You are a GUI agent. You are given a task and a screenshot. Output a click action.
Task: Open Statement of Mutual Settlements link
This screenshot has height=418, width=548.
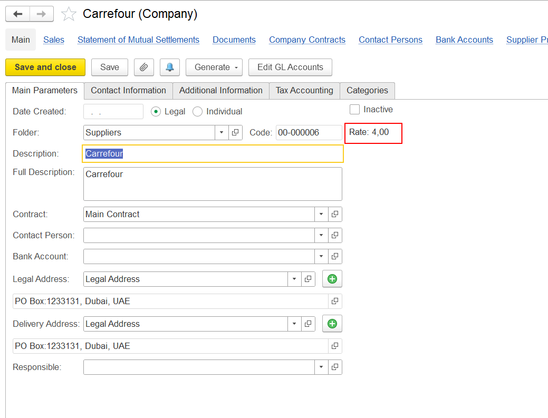point(138,40)
